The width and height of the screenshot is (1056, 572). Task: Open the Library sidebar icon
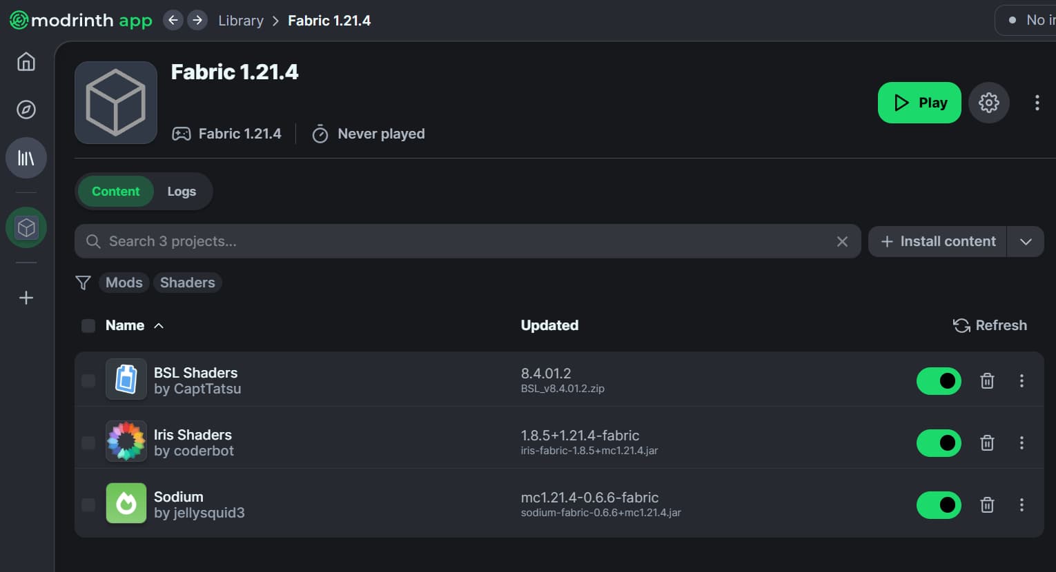point(26,158)
